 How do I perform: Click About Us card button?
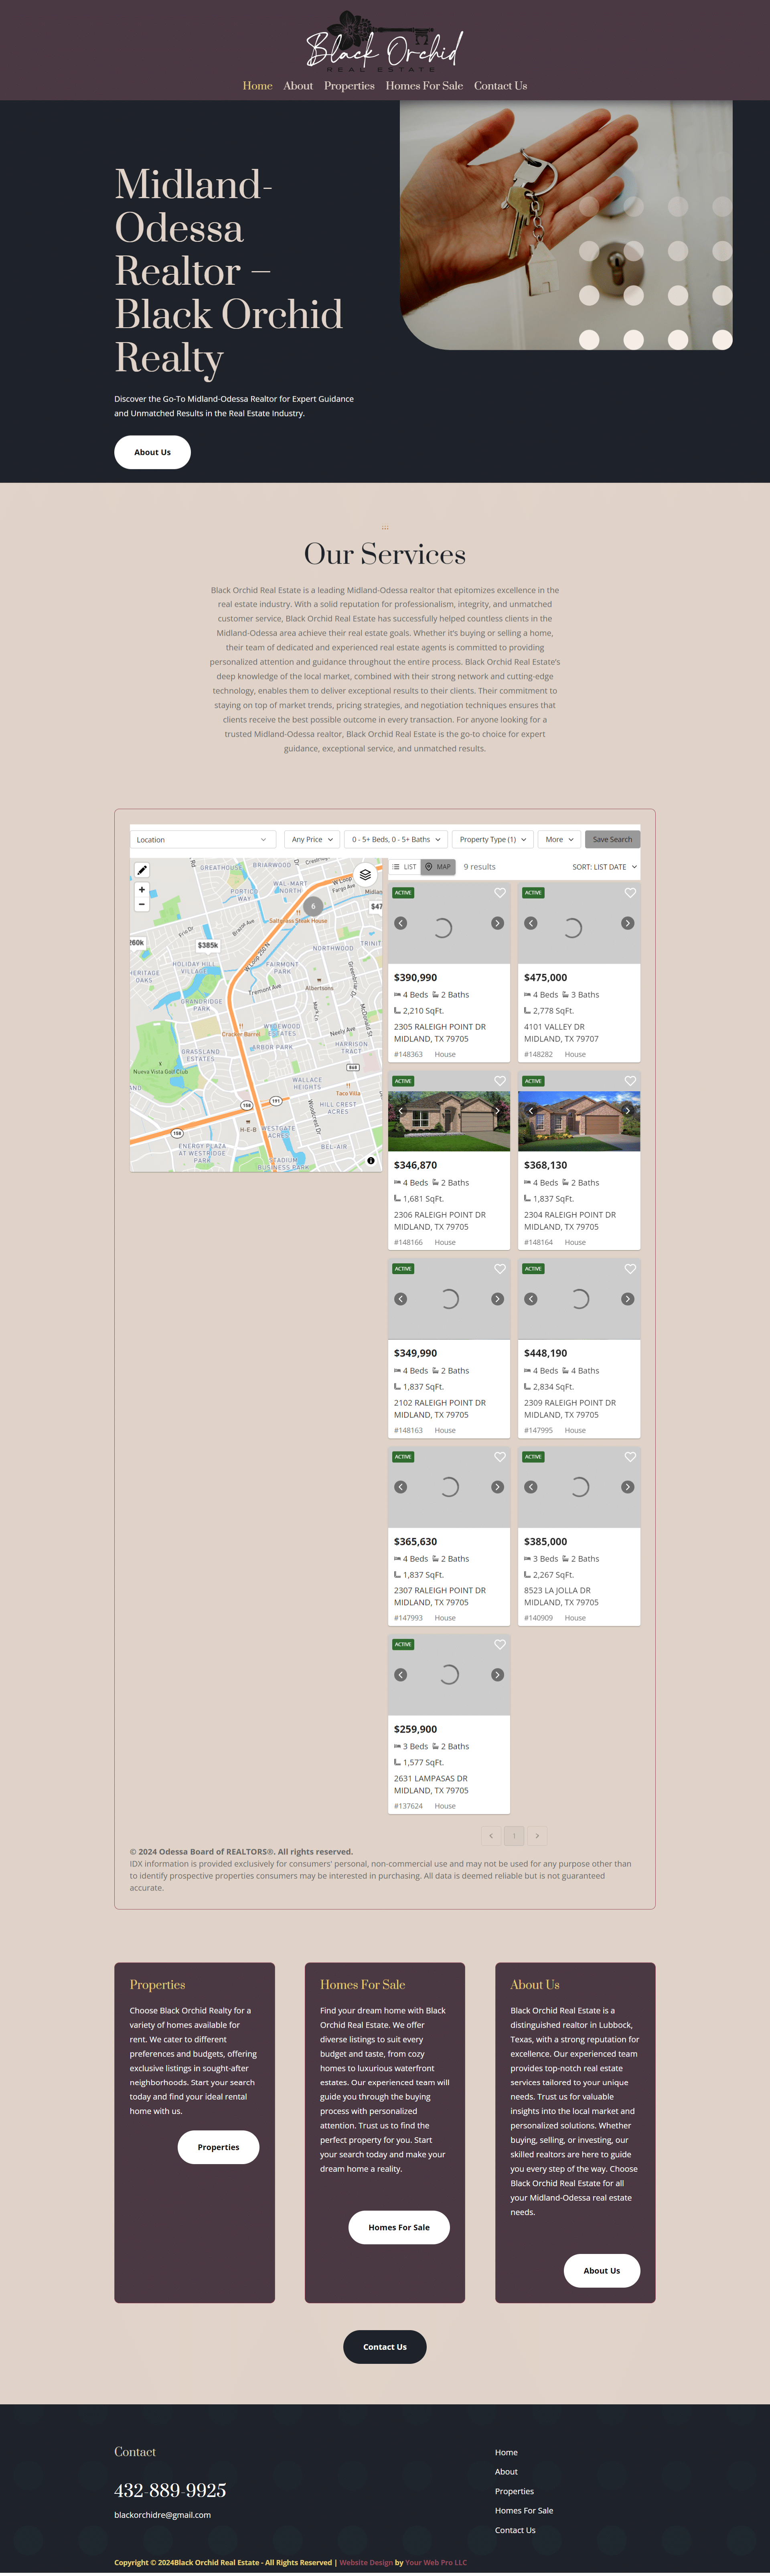coord(602,2271)
